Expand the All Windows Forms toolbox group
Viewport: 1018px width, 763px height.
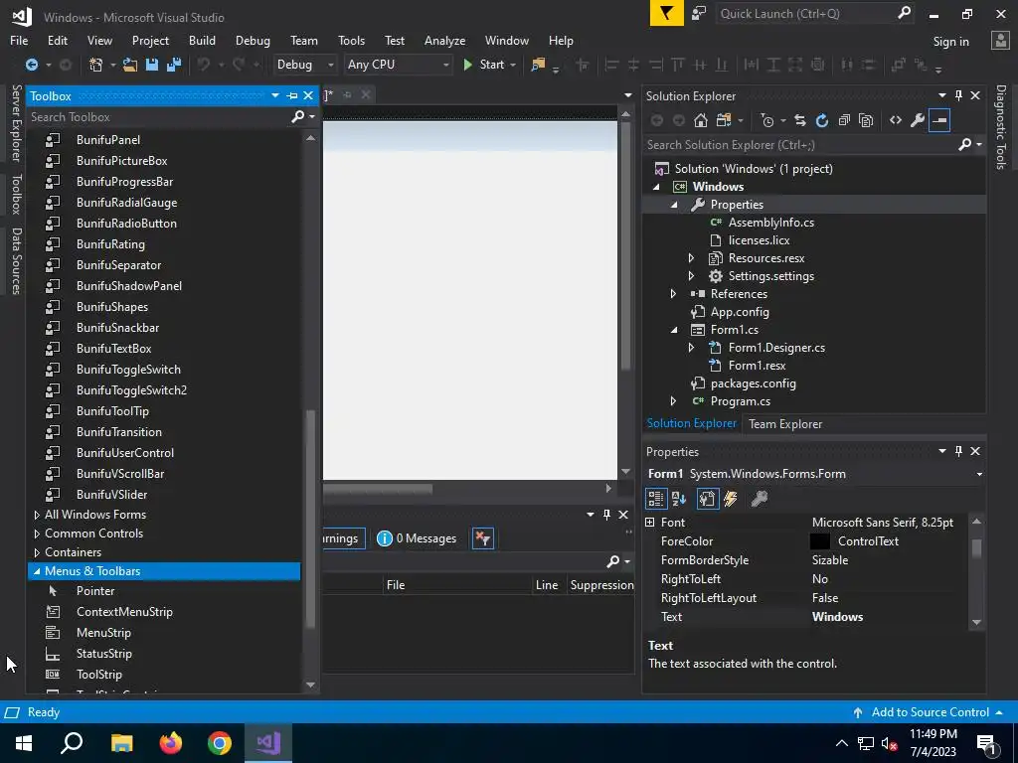point(37,515)
